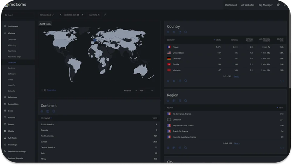Open Acquisition section in sidebar
This screenshot has height=165, width=292.
pos(13,104)
